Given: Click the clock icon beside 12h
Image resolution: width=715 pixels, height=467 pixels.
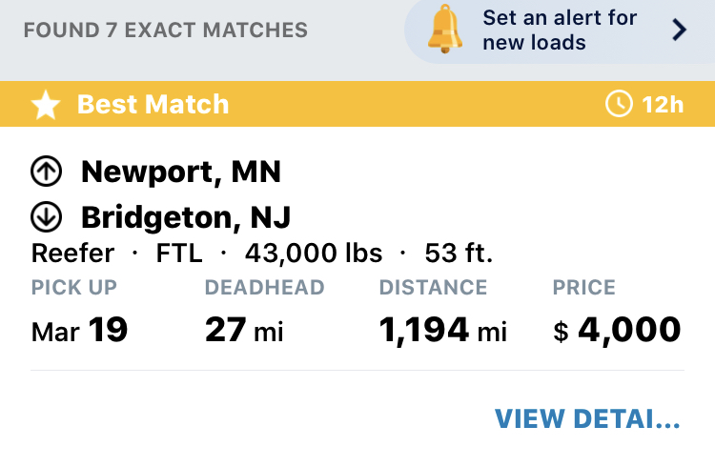Looking at the screenshot, I should click(619, 104).
